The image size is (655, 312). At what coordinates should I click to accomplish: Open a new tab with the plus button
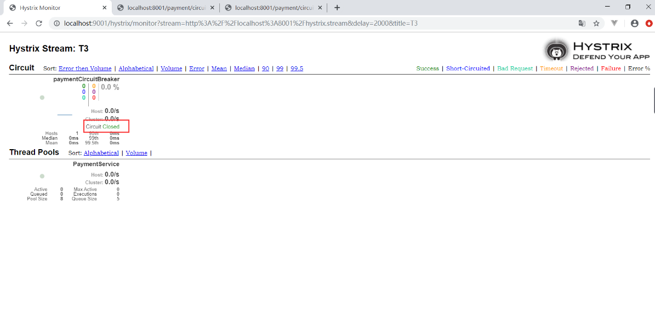[x=337, y=8]
